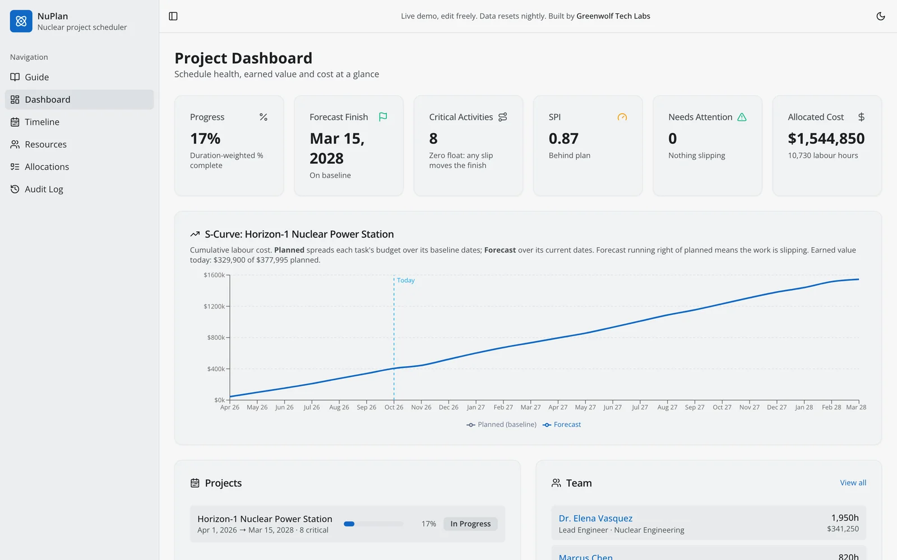Click the people icon beside Team heading
This screenshot has height=560, width=897.
(556, 483)
